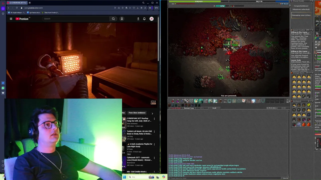Click the playing Cyberpunk ambience video
The height and width of the screenshot is (180, 321).
pos(82,65)
